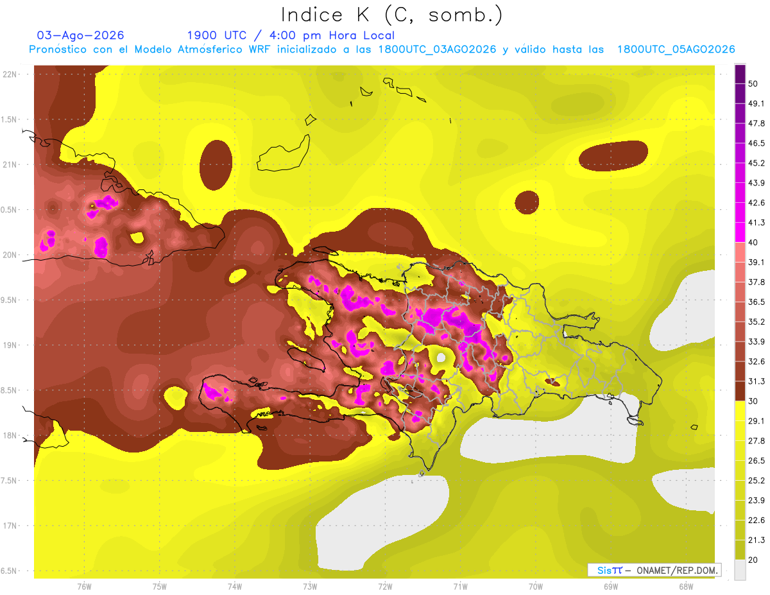Click the longitude label "69W"

611,587
